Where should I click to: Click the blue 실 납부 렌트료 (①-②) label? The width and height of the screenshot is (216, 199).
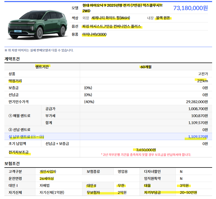pyautogui.click(x=26, y=137)
